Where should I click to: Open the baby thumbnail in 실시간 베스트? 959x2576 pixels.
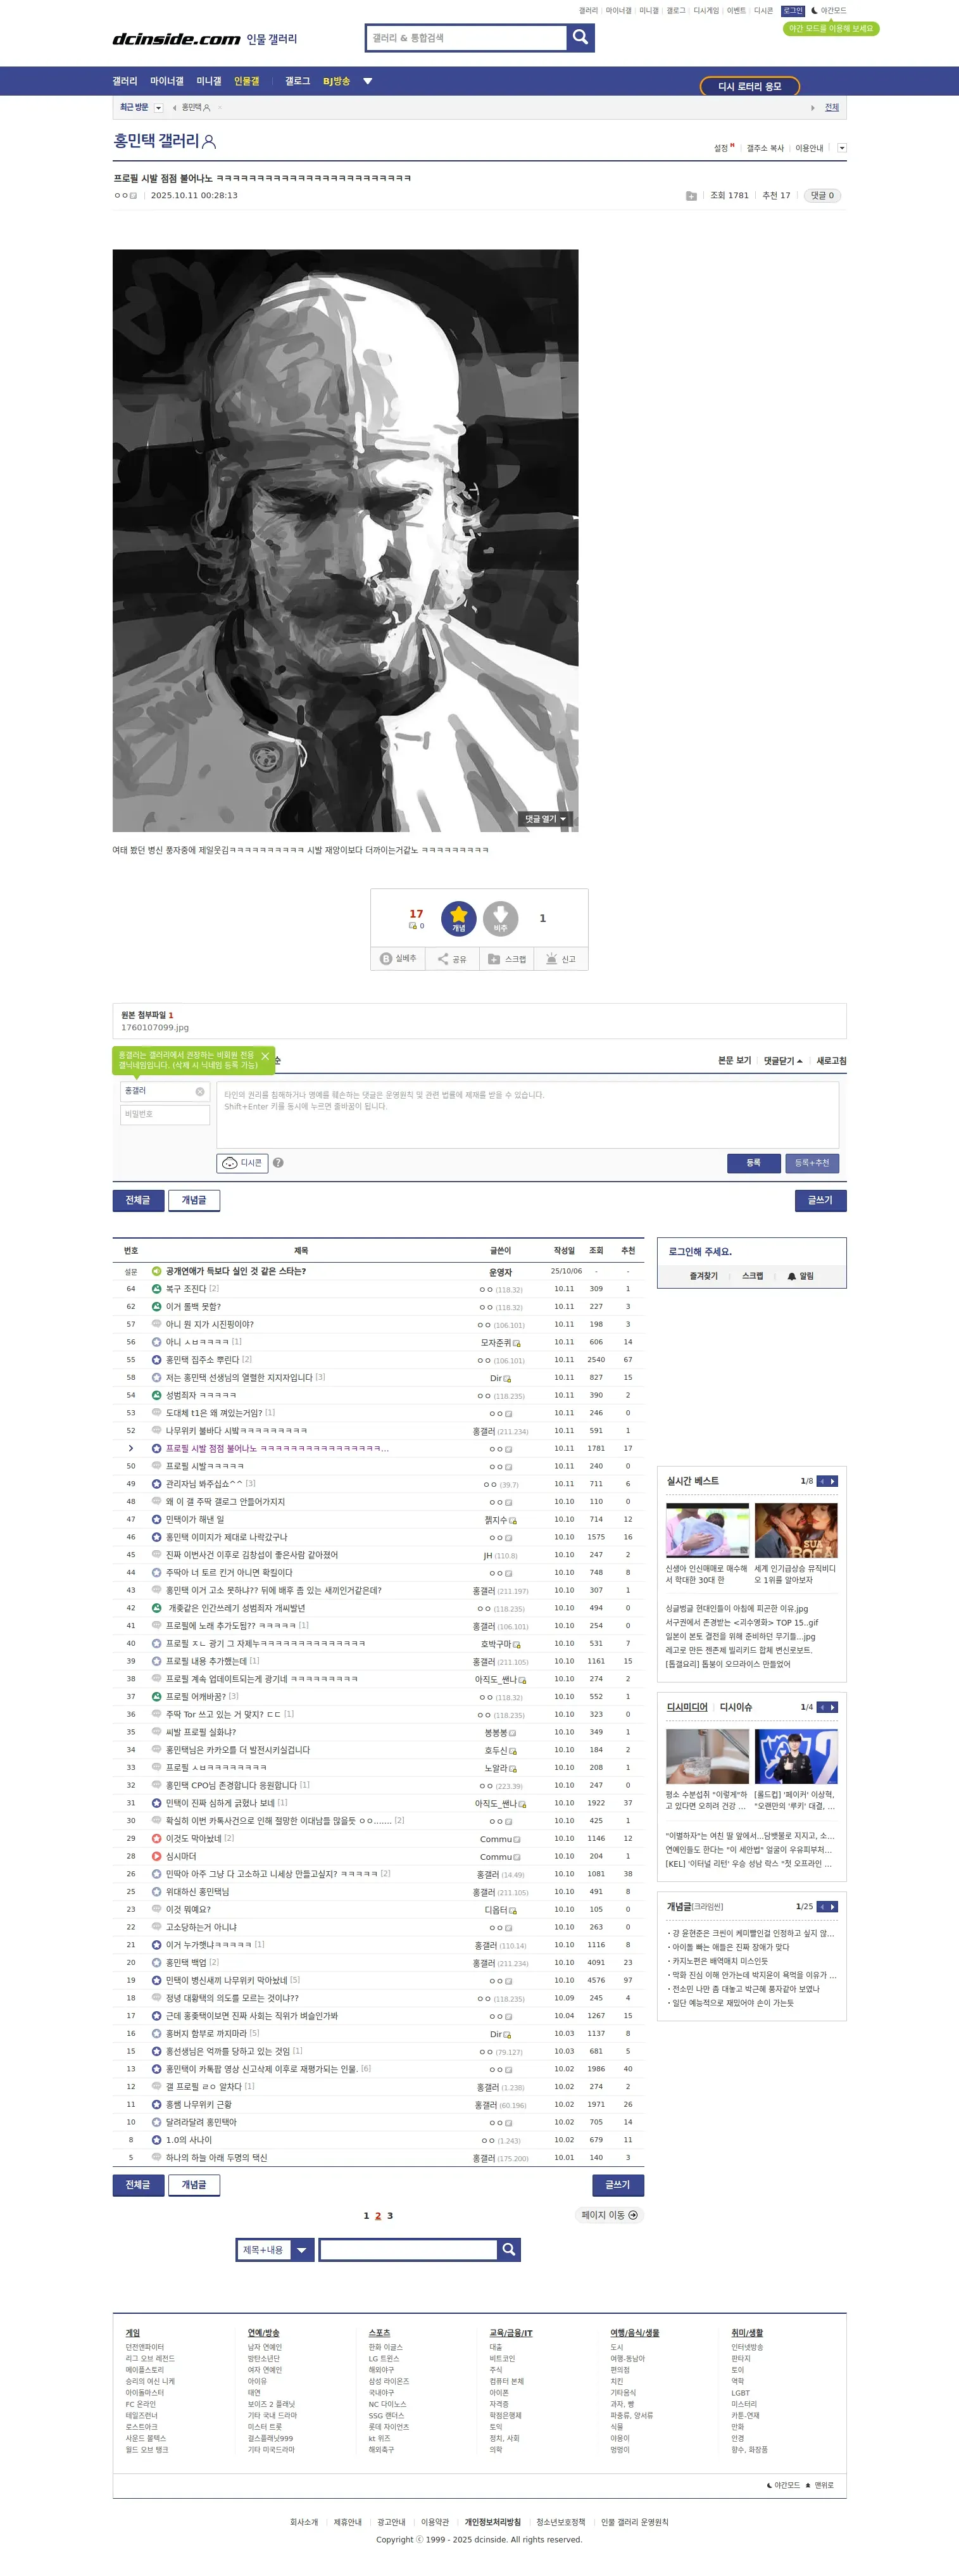coord(707,1530)
